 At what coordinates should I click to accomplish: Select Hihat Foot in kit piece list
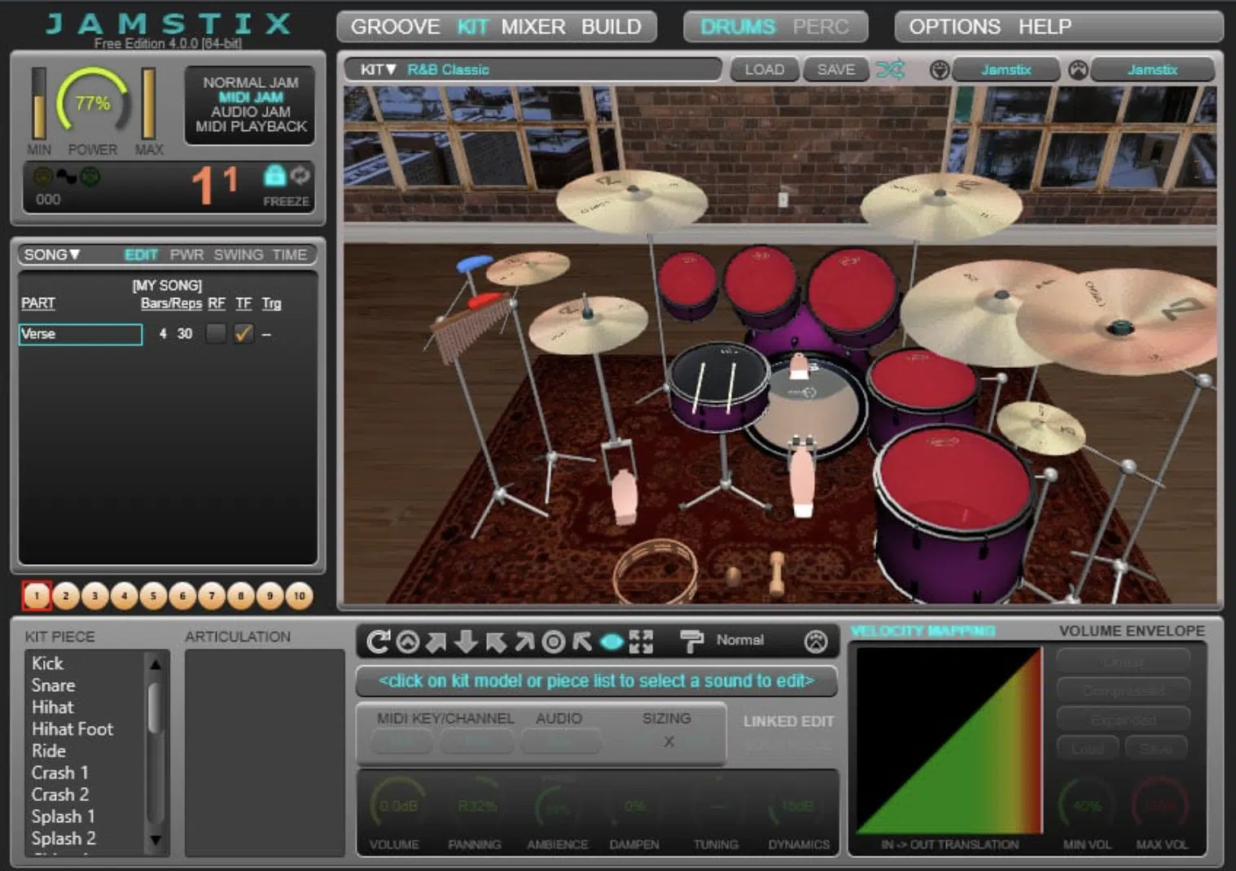(x=72, y=729)
